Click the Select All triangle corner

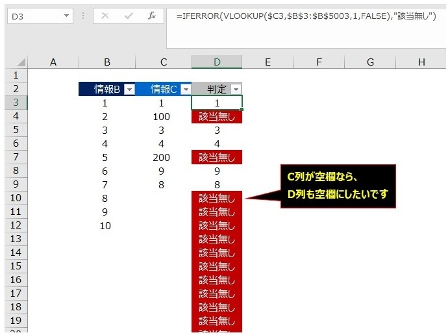pyautogui.click(x=21, y=62)
